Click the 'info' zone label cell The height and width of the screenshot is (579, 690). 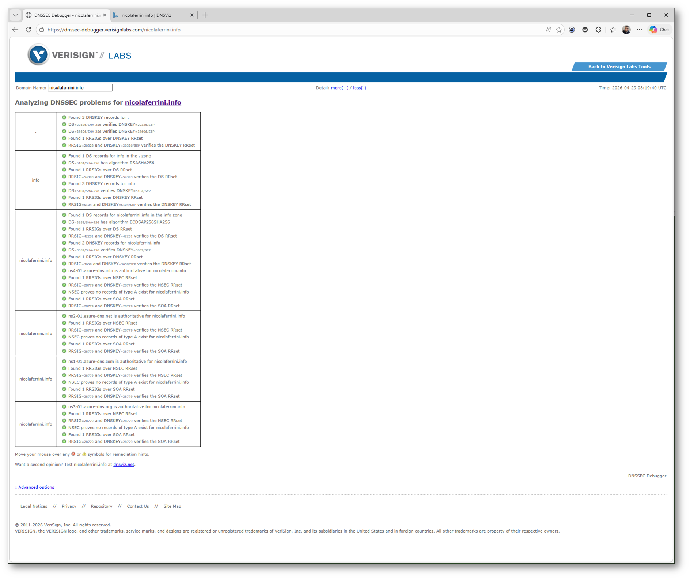(x=35, y=180)
